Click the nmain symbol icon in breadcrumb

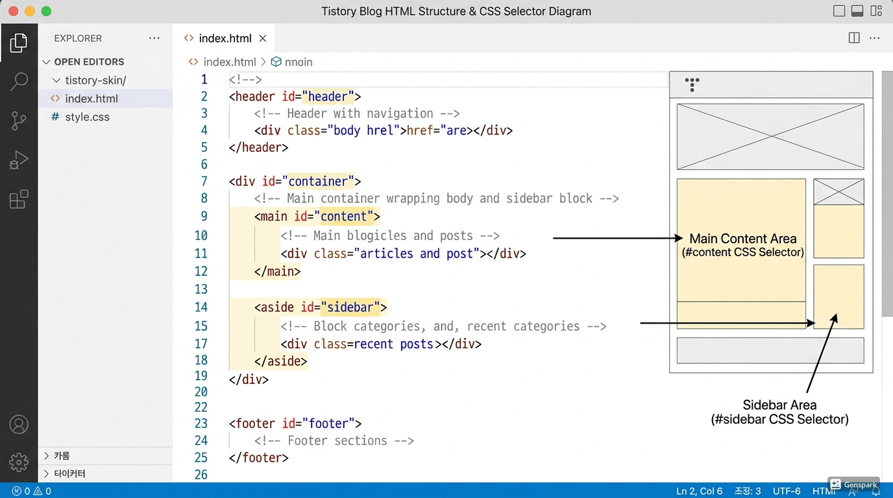coord(276,62)
